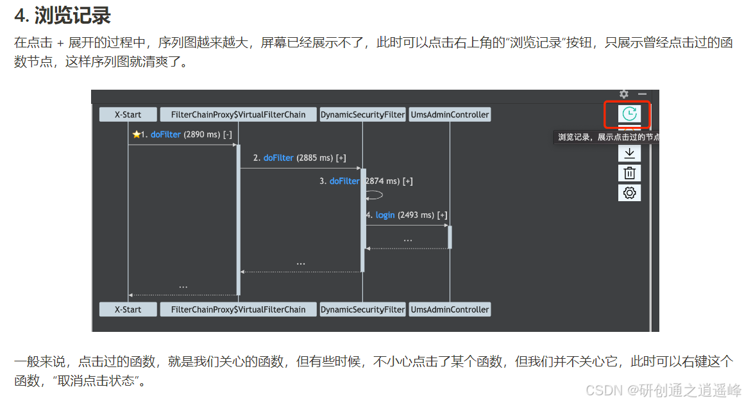Image resolution: width=744 pixels, height=403 pixels.
Task: Click the tooltip '浏览记录，展示点击过的节点'
Action: 607,138
